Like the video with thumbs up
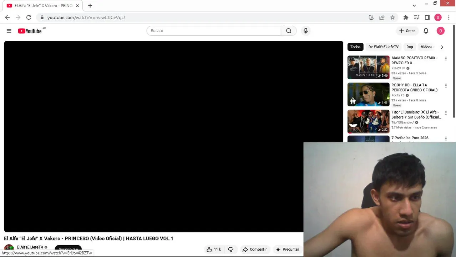Viewport: 456px width, 257px height. click(x=214, y=249)
